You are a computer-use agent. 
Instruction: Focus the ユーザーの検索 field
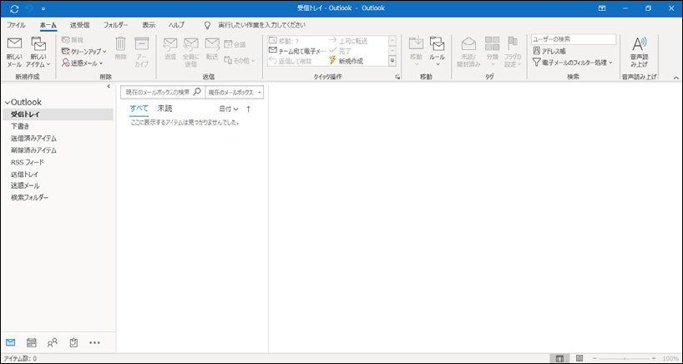574,39
